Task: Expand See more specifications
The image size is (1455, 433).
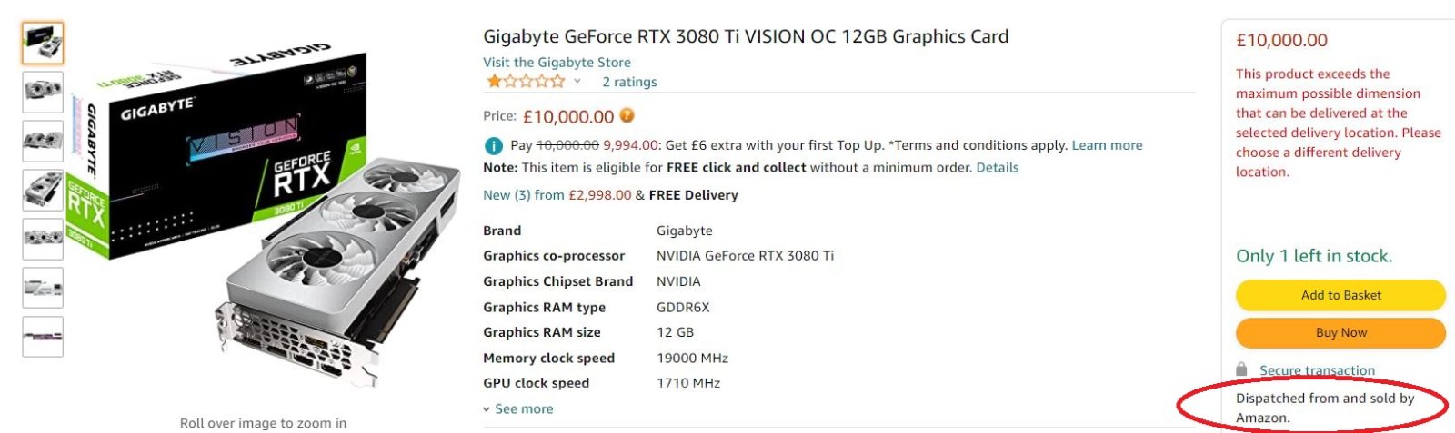Action: click(518, 408)
